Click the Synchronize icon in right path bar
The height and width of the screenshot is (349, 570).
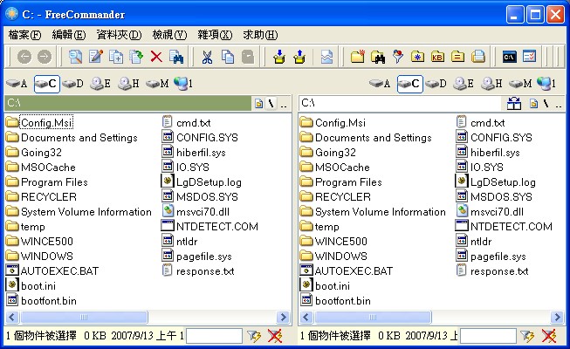click(x=513, y=104)
